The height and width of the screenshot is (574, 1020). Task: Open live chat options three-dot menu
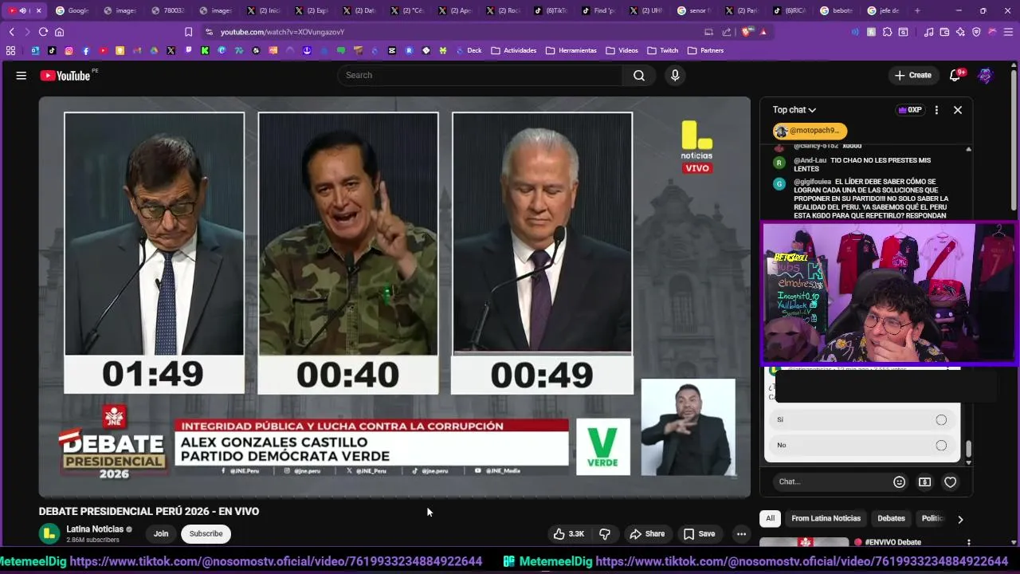936,110
